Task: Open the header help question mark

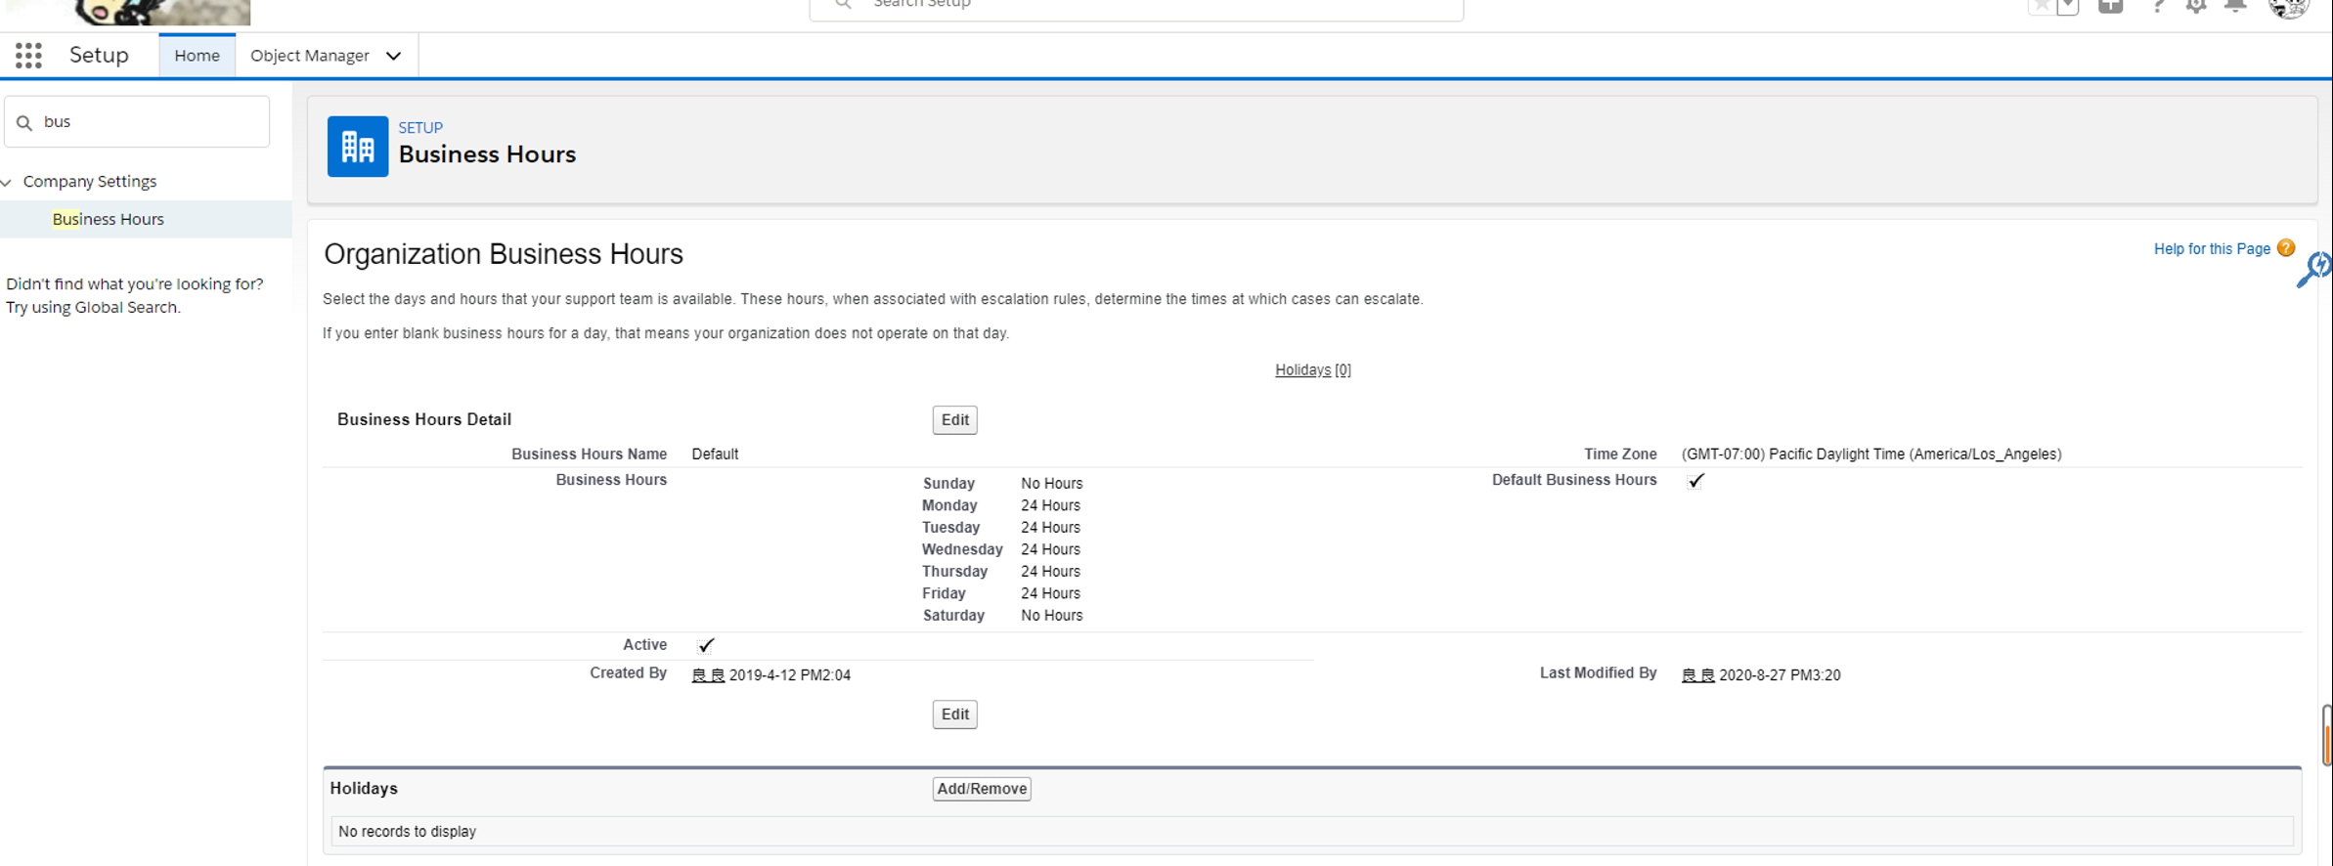Action: (x=2157, y=6)
